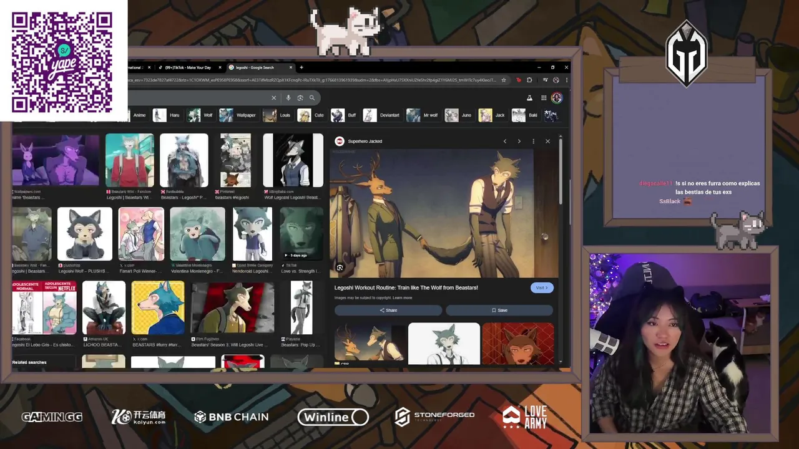Open the Pinterest beastars #legoshi thumbnail

[236, 160]
